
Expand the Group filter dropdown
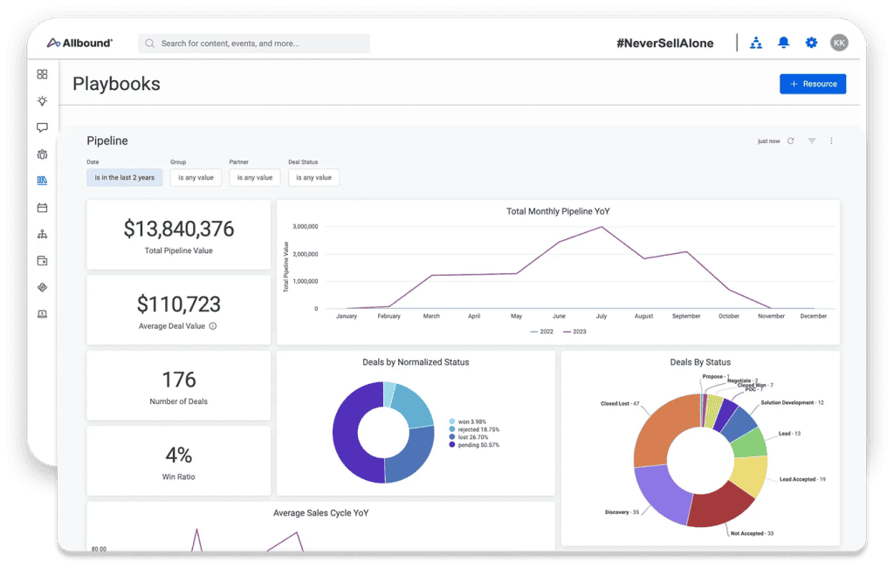click(x=196, y=177)
